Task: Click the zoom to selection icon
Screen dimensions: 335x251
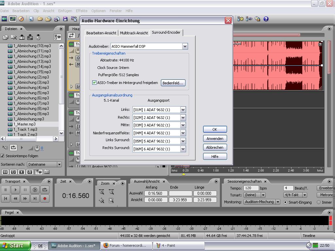Action: tap(111, 200)
